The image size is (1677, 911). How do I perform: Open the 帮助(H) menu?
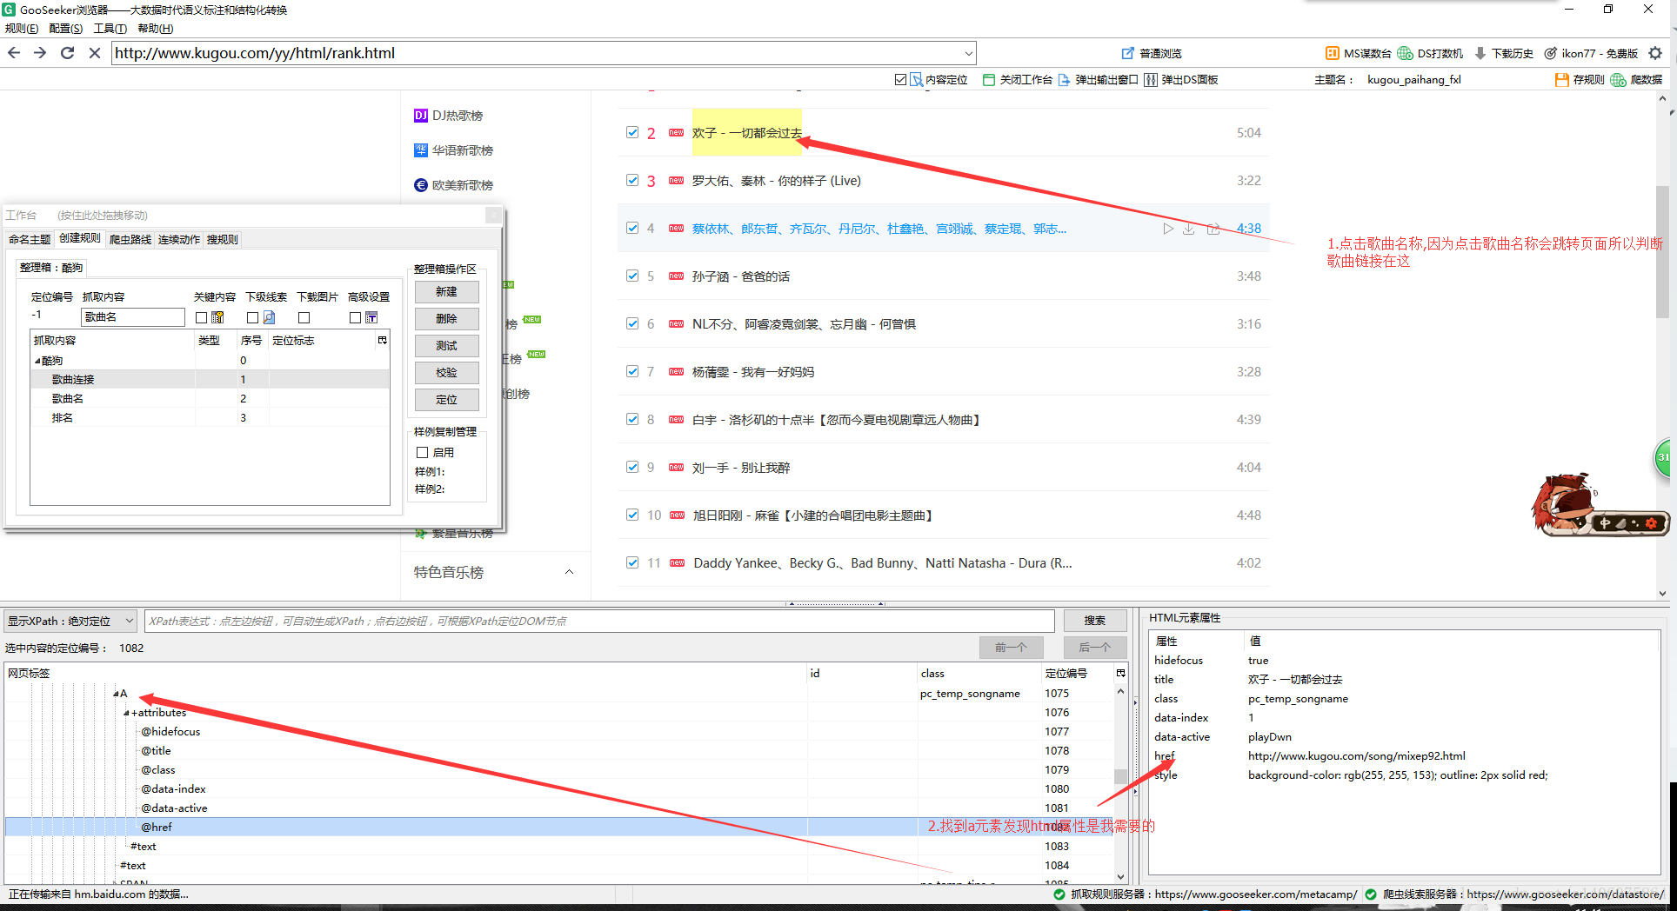[155, 29]
